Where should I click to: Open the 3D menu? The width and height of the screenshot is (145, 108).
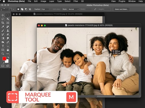pyautogui.click(x=82, y=1)
